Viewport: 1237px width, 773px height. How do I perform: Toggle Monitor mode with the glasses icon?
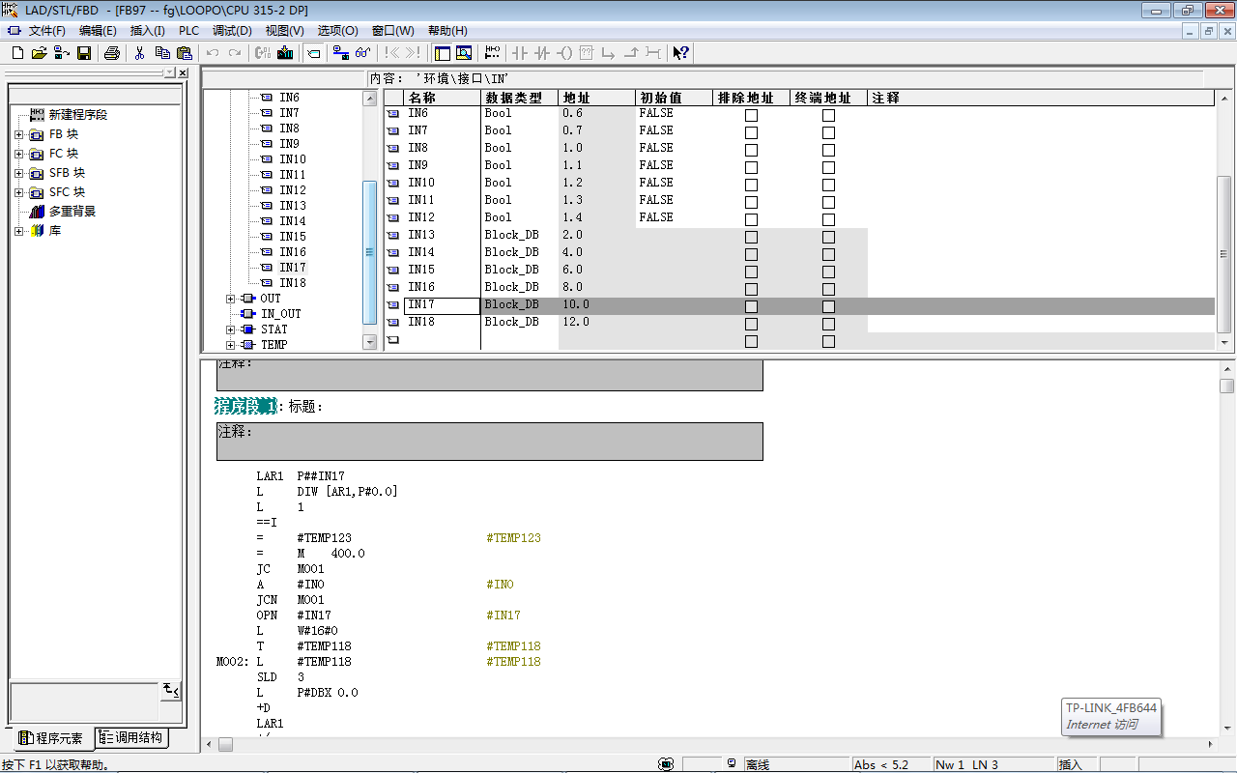363,53
